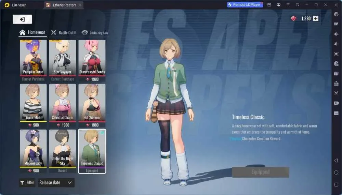Add more gems with plus button
This screenshot has height=195, width=342.
tap(316, 18)
